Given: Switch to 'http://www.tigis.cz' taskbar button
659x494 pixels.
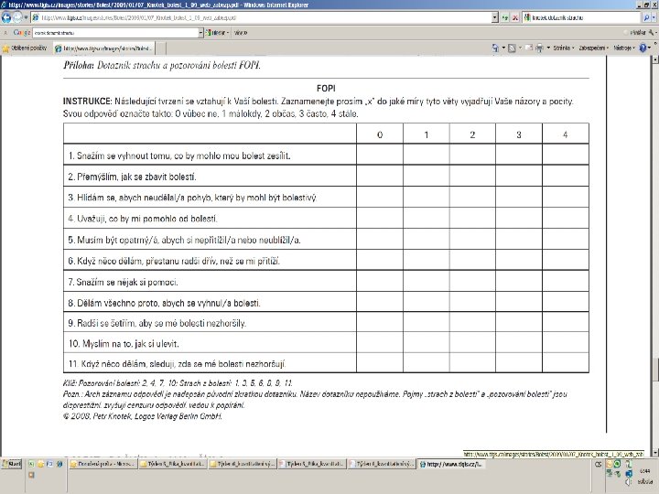Looking at the screenshot, I should pos(451,464).
